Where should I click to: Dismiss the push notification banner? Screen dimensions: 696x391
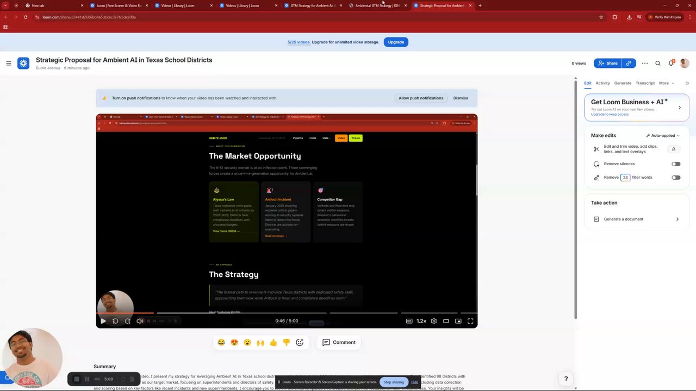click(461, 98)
